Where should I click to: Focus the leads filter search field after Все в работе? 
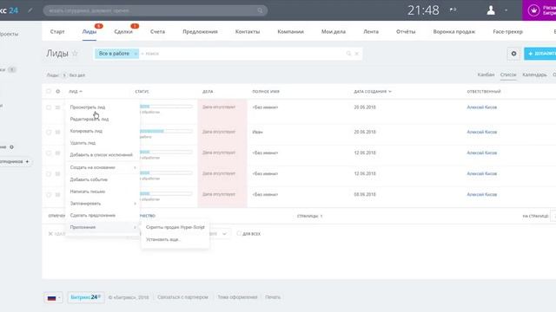(x=243, y=54)
